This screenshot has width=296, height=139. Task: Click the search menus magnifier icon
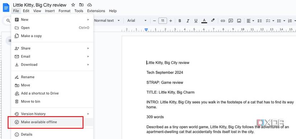(x=8, y=20)
